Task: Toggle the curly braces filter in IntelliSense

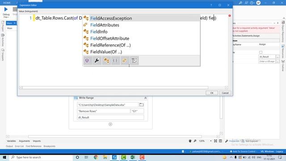Action: [115, 61]
